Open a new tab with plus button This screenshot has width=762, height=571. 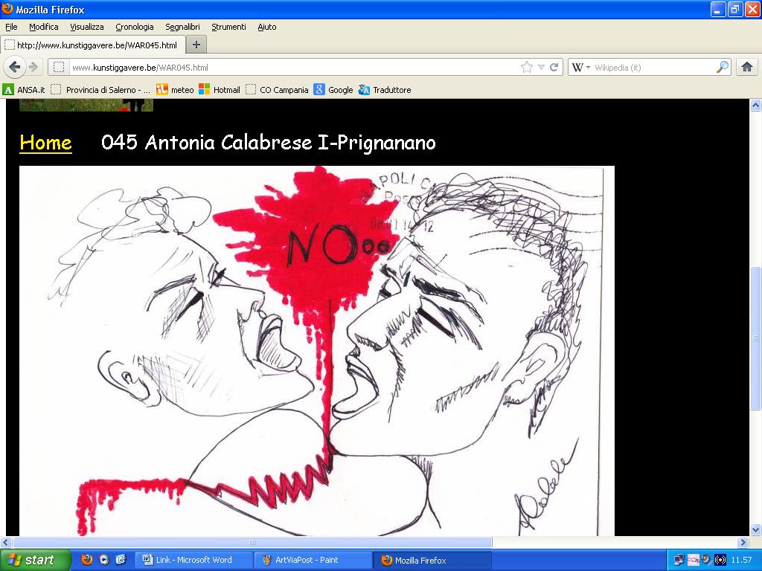click(x=196, y=45)
